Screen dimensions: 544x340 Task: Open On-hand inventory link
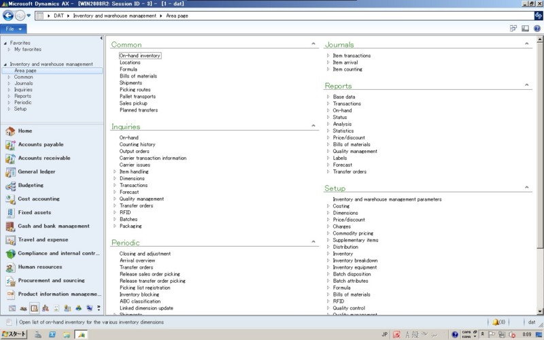pyautogui.click(x=140, y=56)
